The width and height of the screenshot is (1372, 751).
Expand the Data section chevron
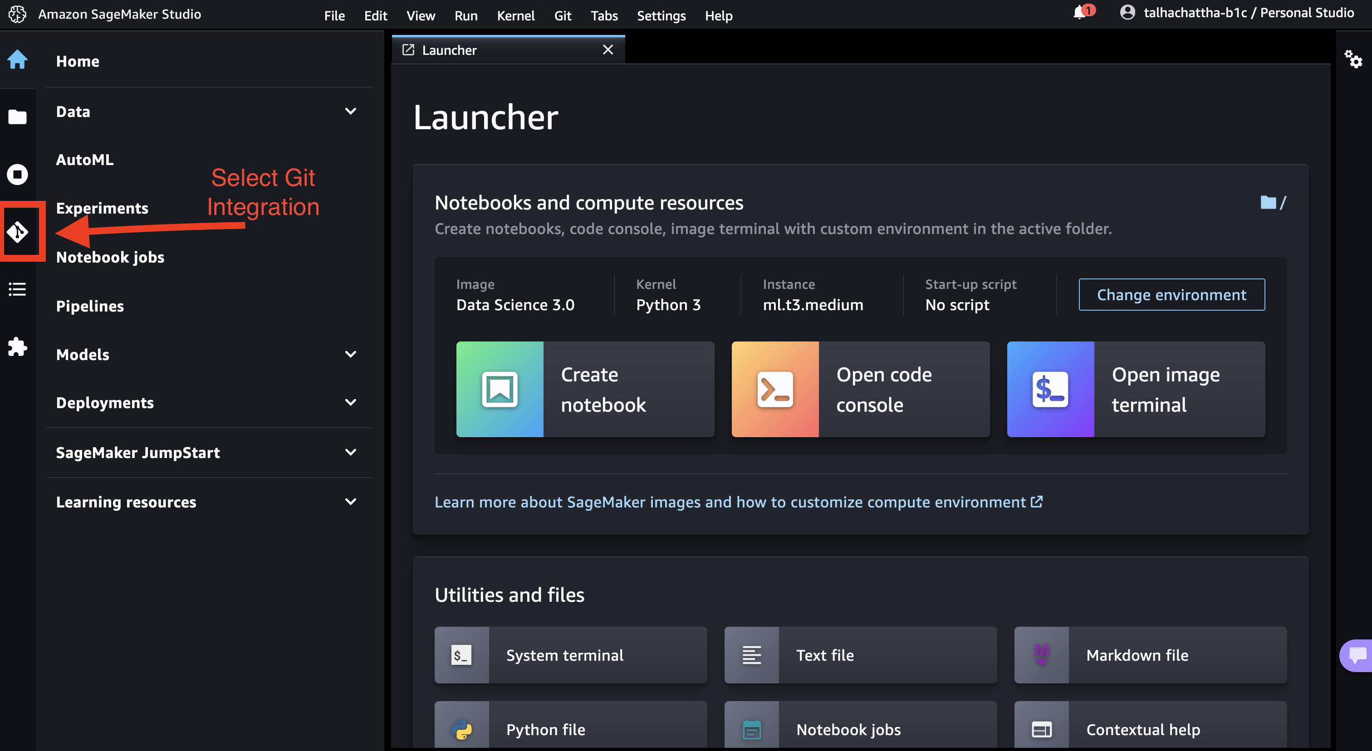[350, 111]
